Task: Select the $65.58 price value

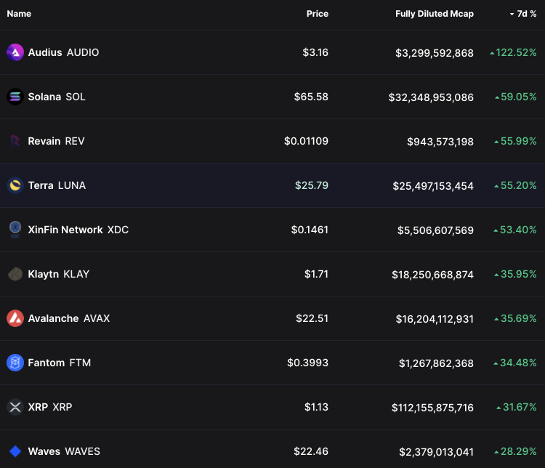Action: coord(311,97)
